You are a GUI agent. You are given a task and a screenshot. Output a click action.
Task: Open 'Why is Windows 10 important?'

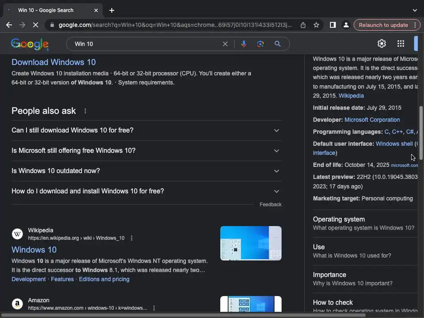coord(365,279)
